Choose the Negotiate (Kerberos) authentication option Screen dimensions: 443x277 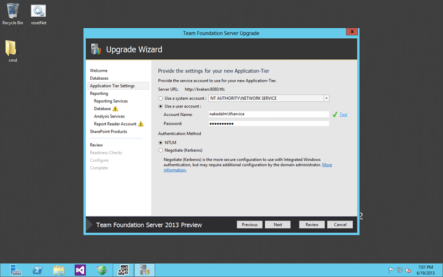[161, 150]
